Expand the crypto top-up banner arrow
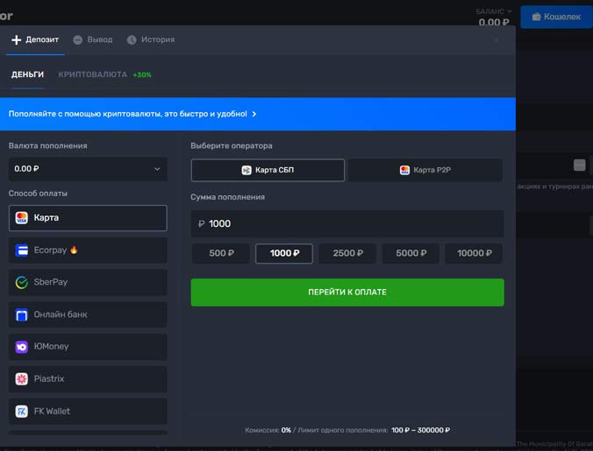593x451 pixels. pos(254,114)
